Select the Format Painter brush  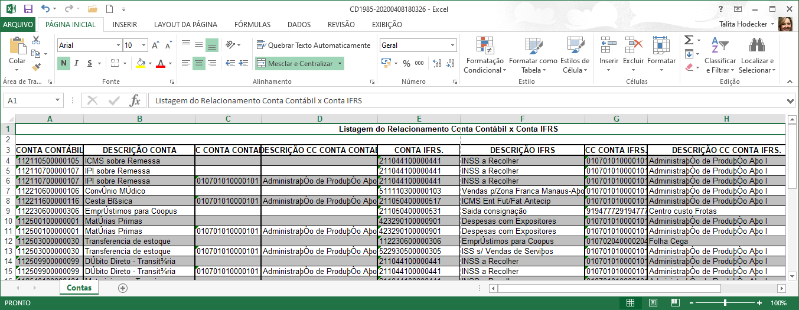(x=36, y=67)
